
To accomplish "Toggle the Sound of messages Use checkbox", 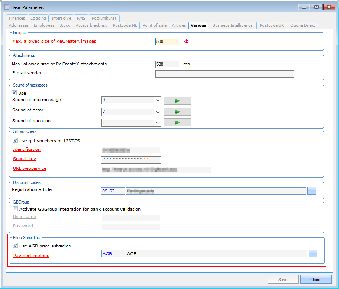I will 15,93.
